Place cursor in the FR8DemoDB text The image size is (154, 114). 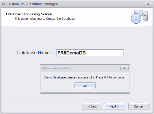tap(72, 53)
